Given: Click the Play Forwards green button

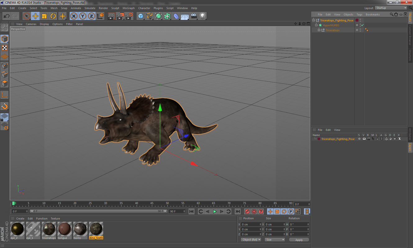Looking at the screenshot, I should point(215,211).
